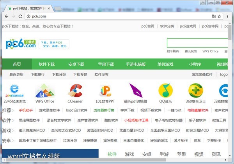The image size is (234, 164).
Task: Switch to the green 软件 content tab
Action: tap(112, 154)
